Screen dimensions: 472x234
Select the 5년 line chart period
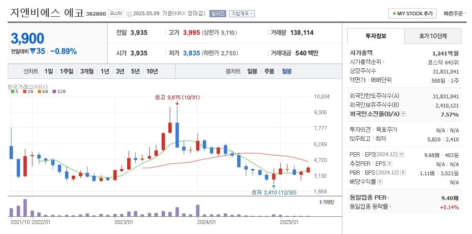coord(135,72)
